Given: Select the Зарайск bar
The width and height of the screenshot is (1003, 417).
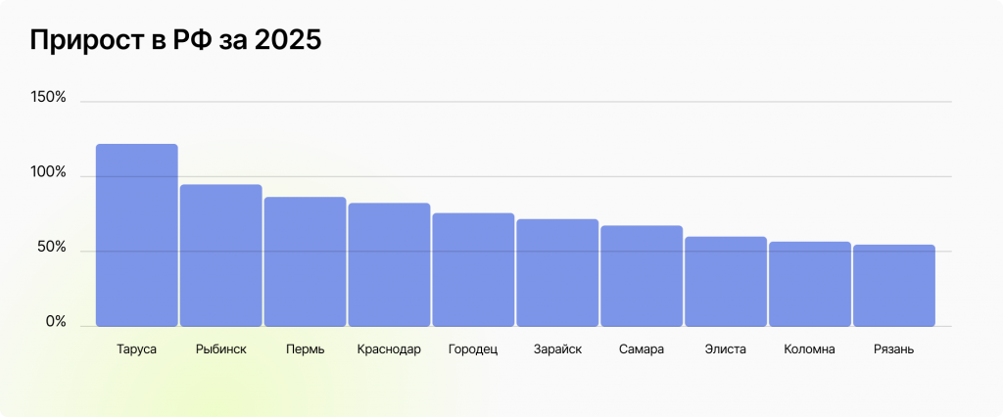Looking at the screenshot, I should coord(558,272).
